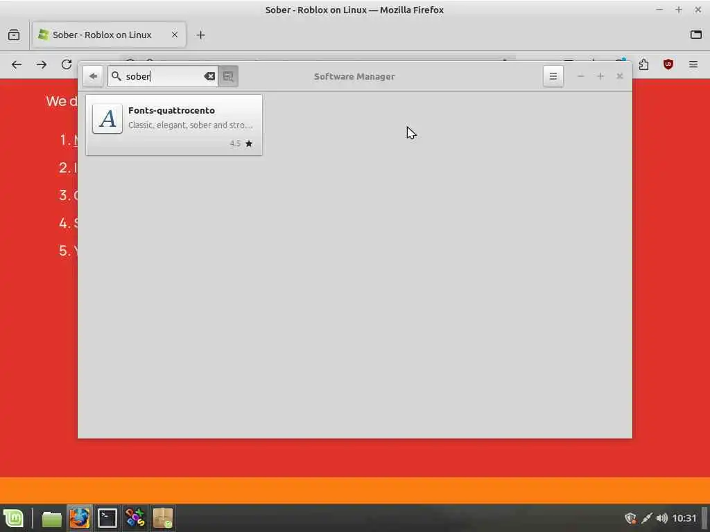
Task: Clear the sober search text
Action: tap(209, 76)
